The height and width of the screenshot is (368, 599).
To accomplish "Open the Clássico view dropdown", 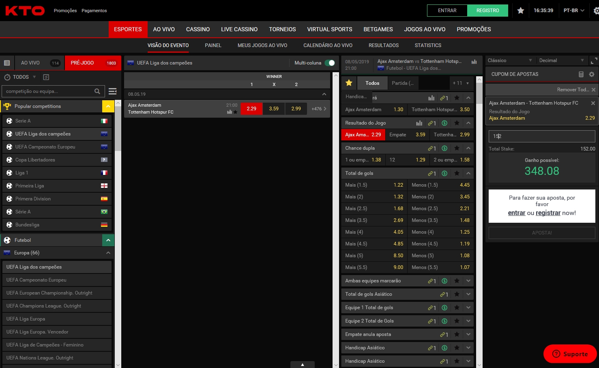I will pyautogui.click(x=510, y=60).
